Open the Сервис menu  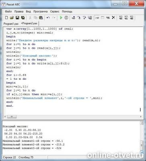[x=55, y=12]
